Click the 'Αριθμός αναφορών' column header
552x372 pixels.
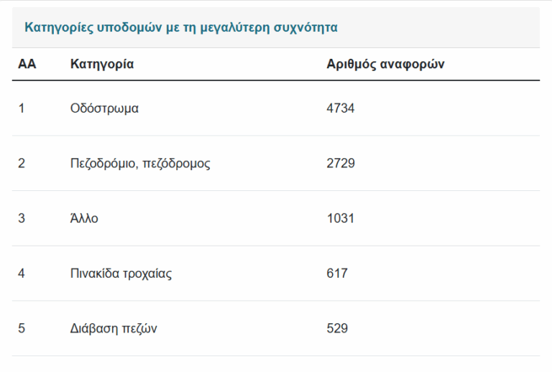point(385,64)
